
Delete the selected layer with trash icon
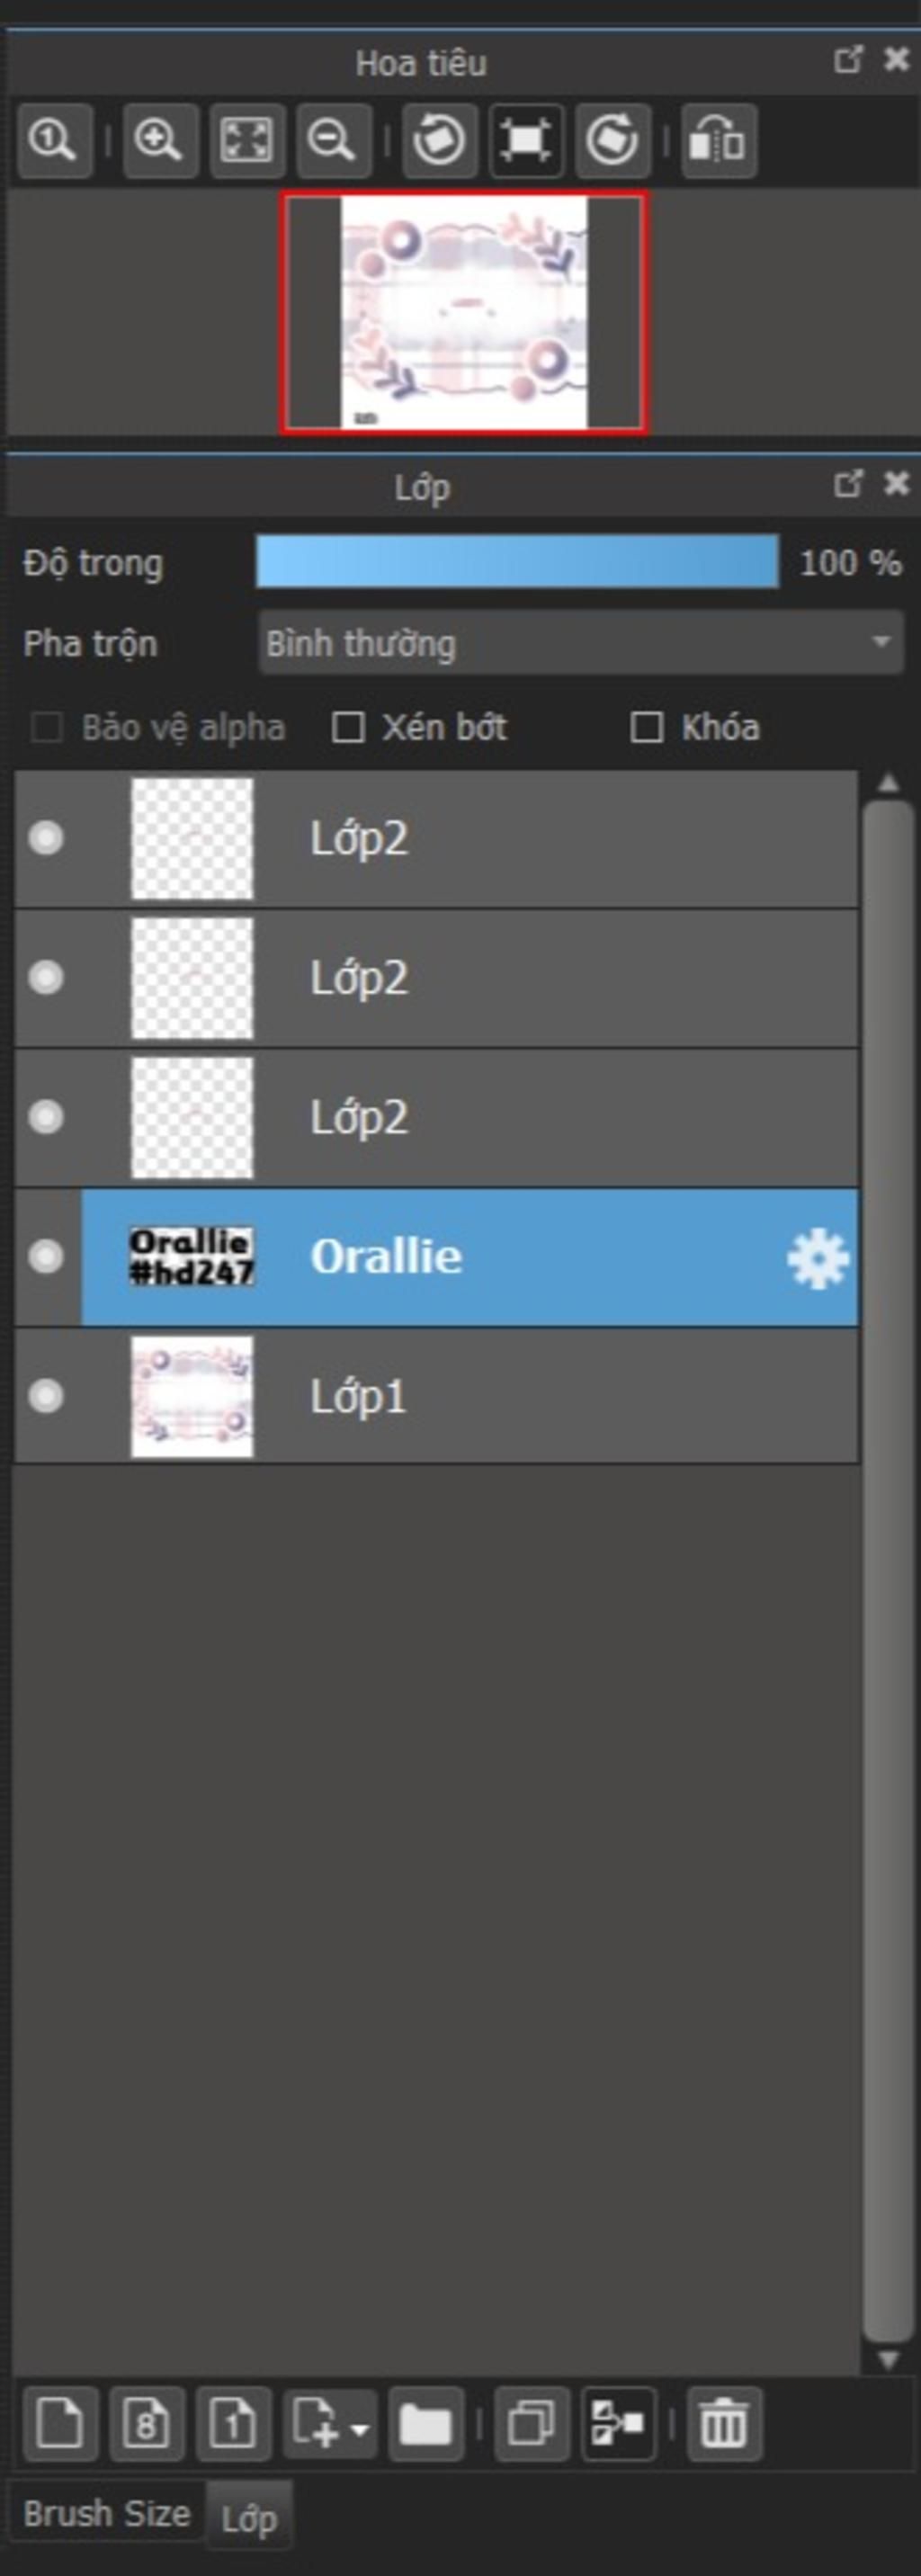pyautogui.click(x=724, y=2424)
